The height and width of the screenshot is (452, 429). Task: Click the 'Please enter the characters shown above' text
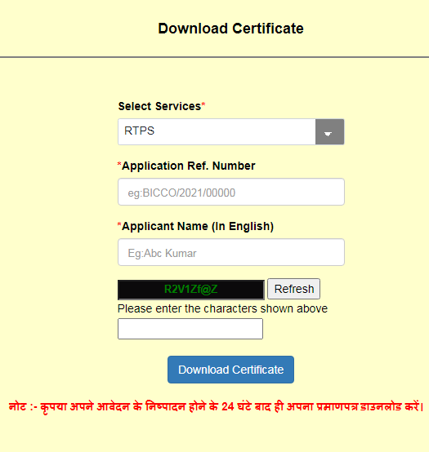click(222, 308)
